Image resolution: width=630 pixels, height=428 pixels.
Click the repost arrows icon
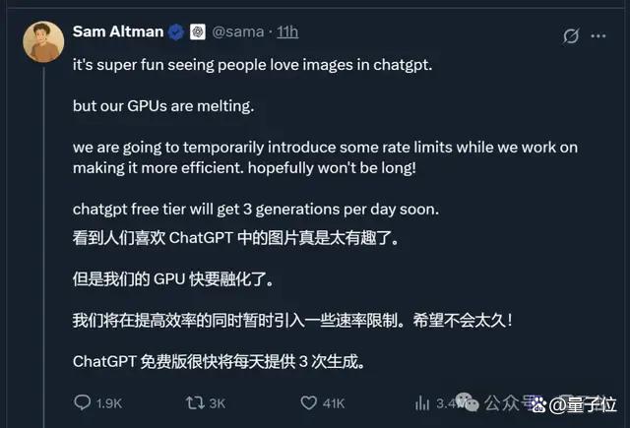tap(195, 402)
